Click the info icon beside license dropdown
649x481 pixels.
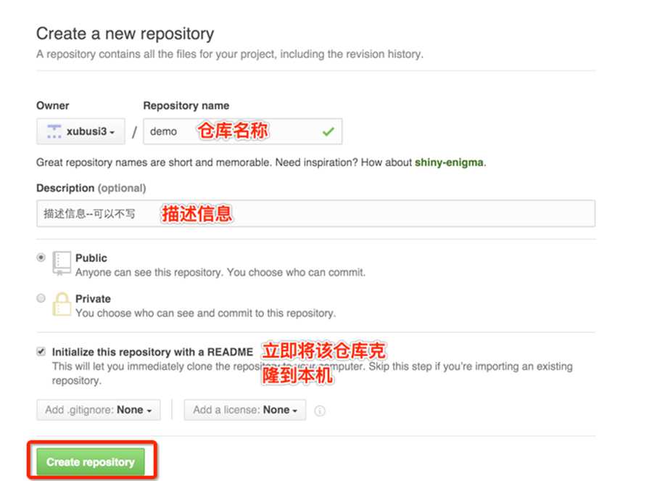tap(320, 411)
